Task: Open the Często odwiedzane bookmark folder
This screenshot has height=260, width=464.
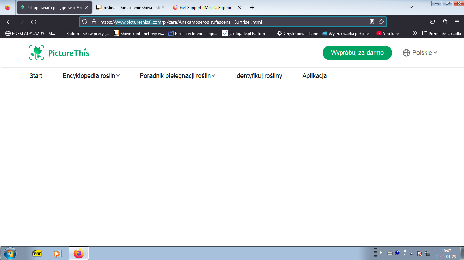Action: click(298, 33)
